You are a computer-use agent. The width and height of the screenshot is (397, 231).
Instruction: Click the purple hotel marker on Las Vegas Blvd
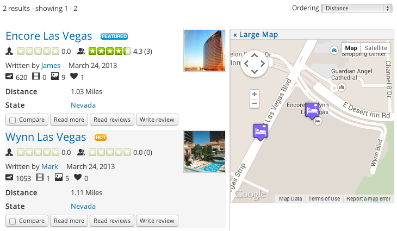coord(260,132)
